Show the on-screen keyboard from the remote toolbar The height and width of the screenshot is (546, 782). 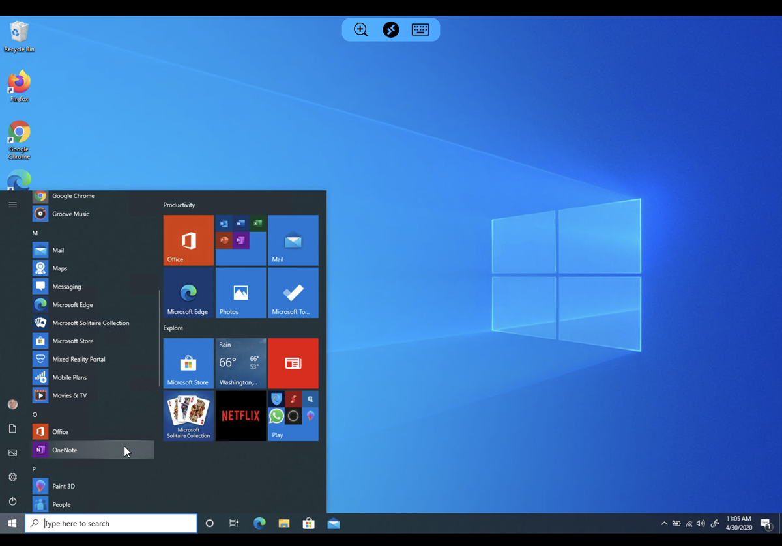point(420,29)
